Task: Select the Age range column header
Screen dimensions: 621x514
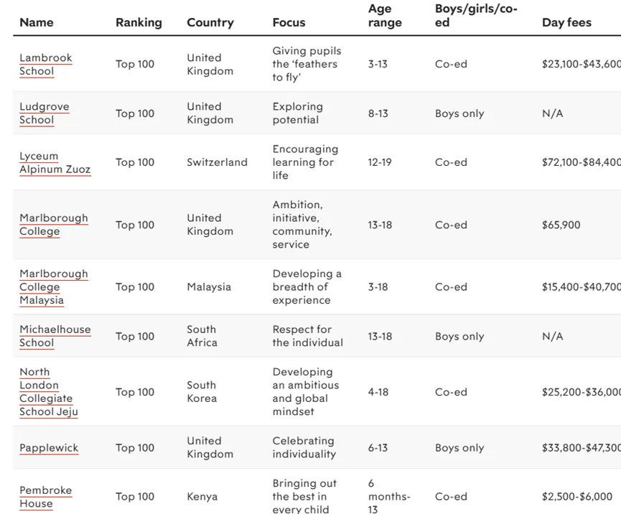Action: (385, 16)
